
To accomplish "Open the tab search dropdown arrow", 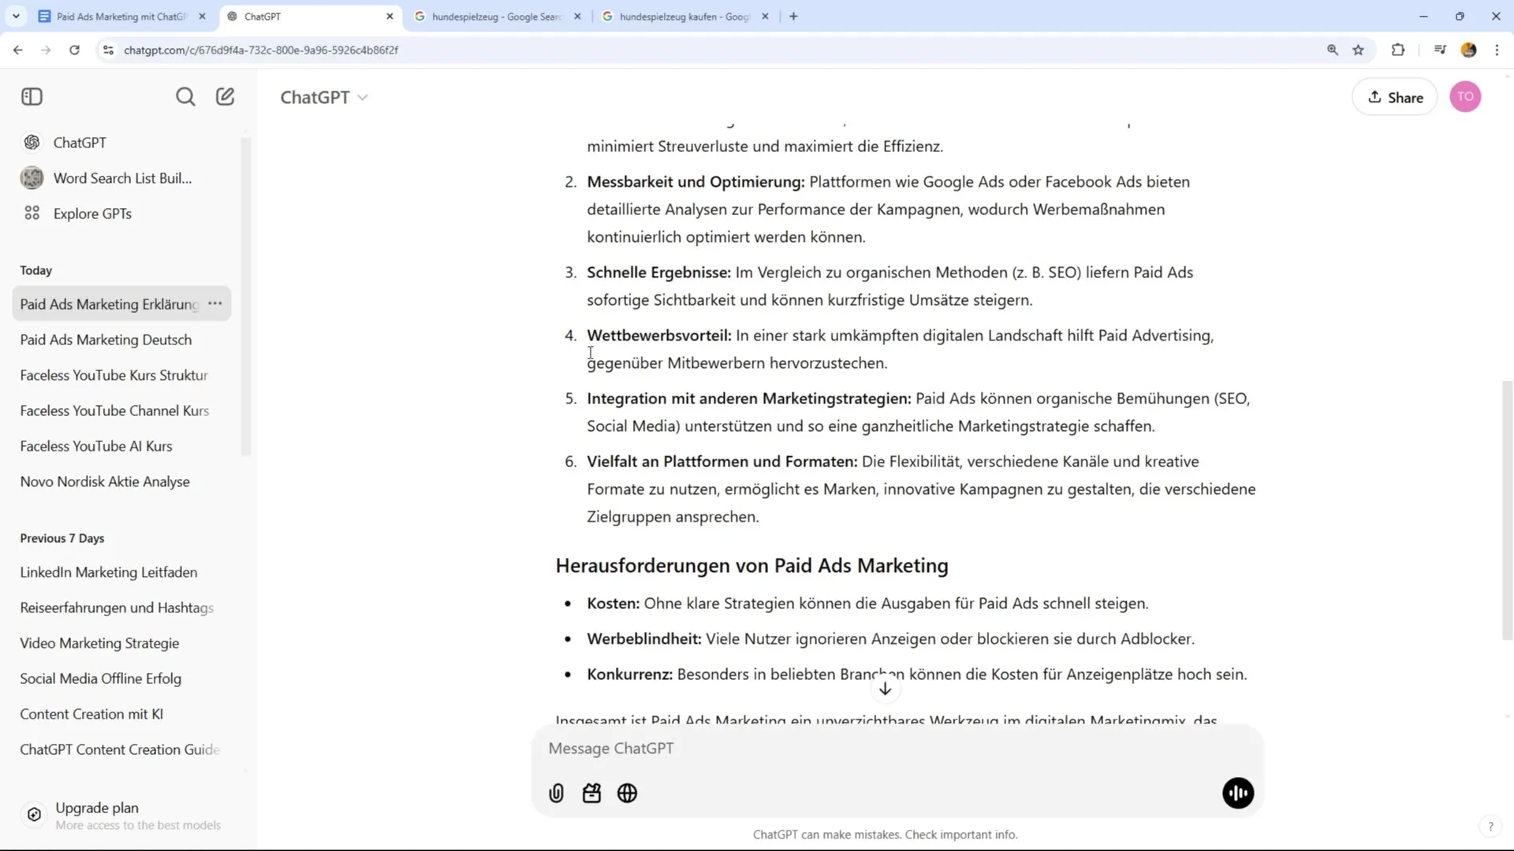I will tap(16, 17).
